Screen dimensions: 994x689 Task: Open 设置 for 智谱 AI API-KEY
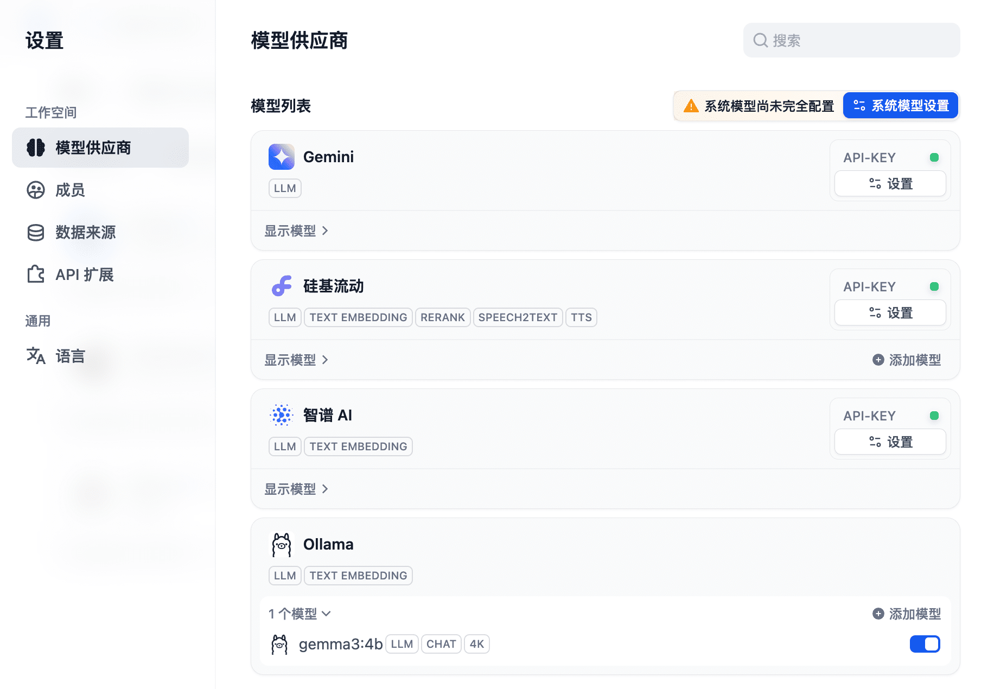[x=890, y=442]
